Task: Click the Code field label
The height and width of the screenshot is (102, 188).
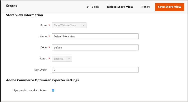Action: click(44, 47)
